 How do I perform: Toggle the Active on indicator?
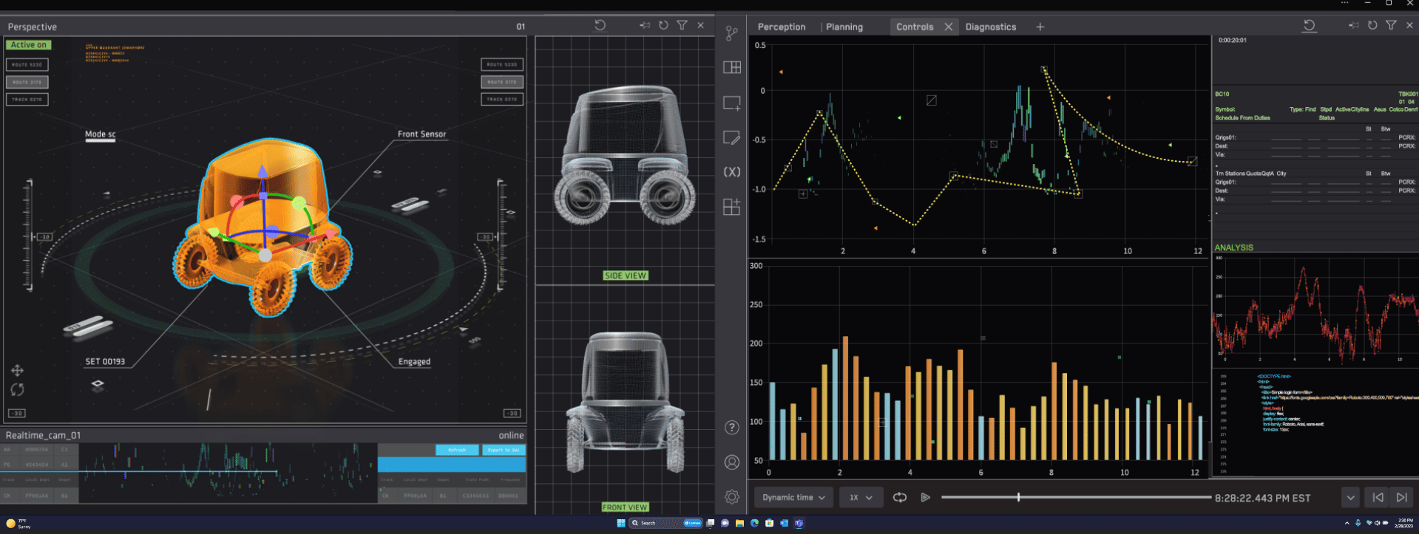(29, 45)
